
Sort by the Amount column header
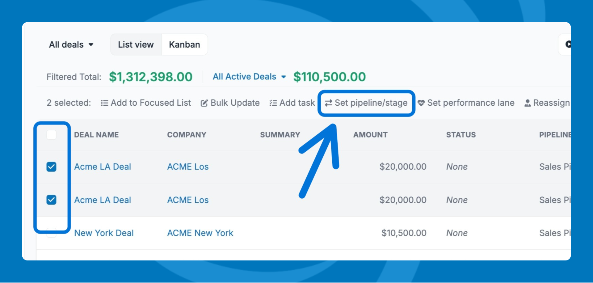click(370, 135)
